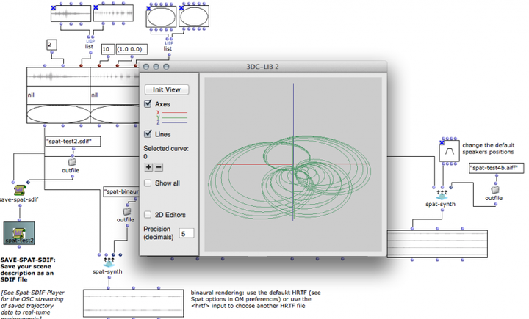
Task: Decrease selected curve with minus button
Action: click(x=159, y=167)
